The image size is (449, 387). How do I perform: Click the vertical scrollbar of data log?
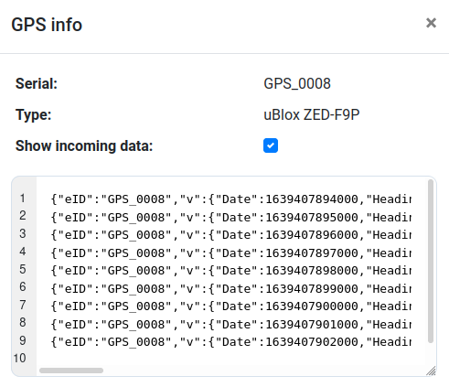(431, 261)
